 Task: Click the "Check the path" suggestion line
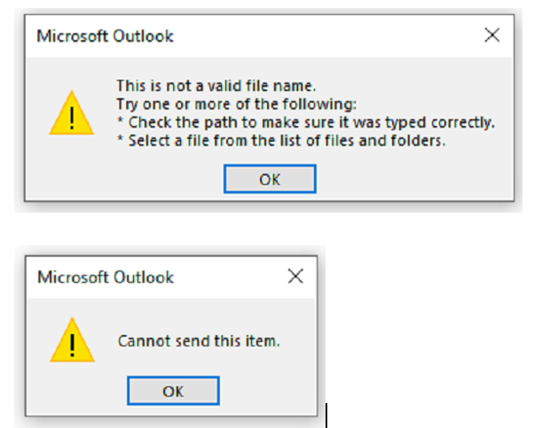[x=305, y=121]
